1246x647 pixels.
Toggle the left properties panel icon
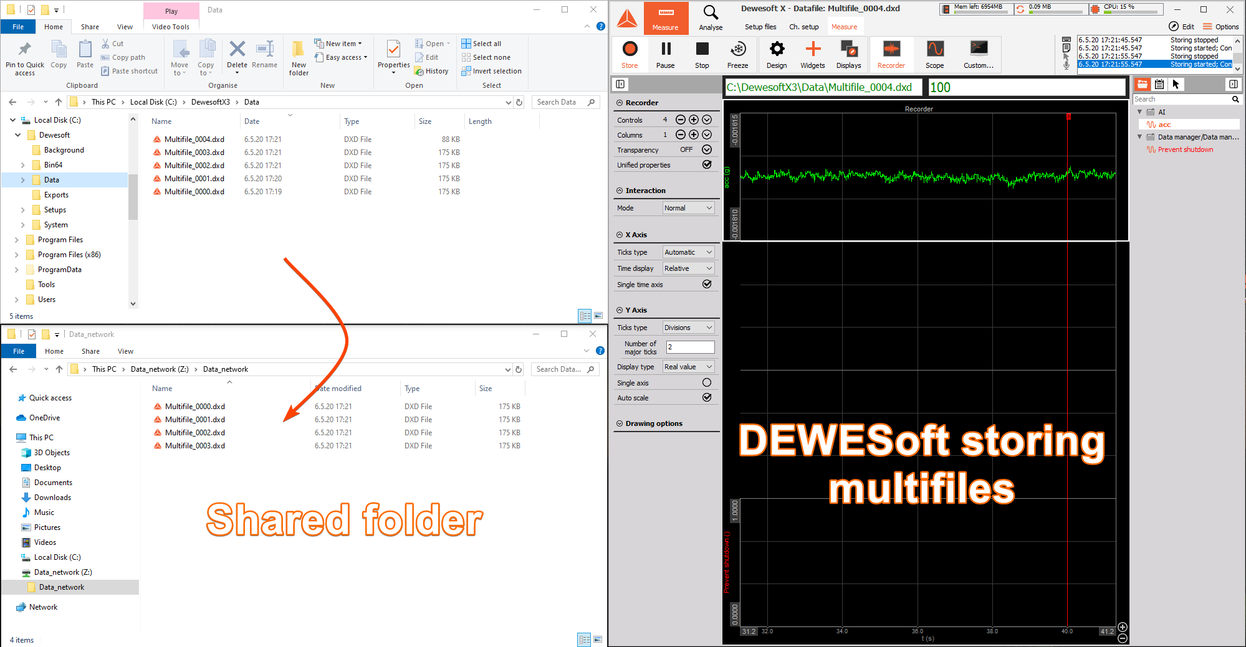[621, 84]
